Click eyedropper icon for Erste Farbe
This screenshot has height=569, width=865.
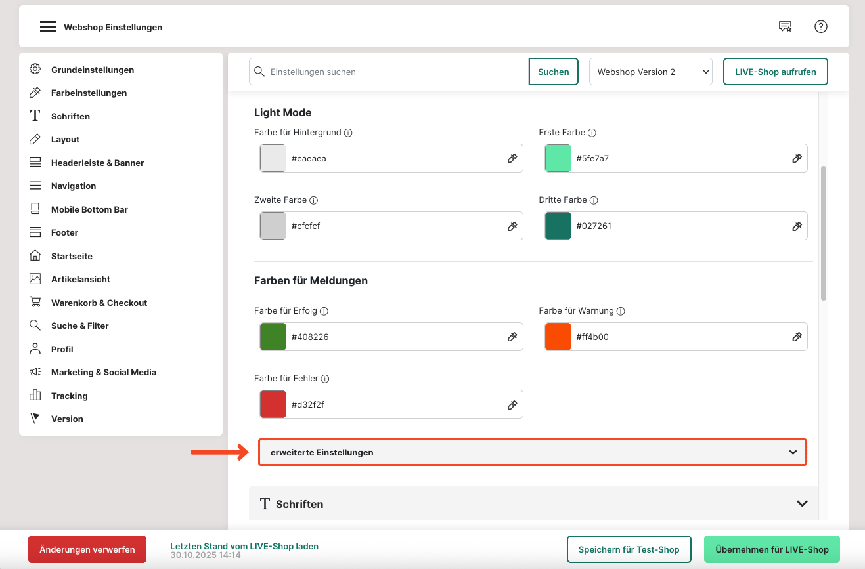click(797, 158)
